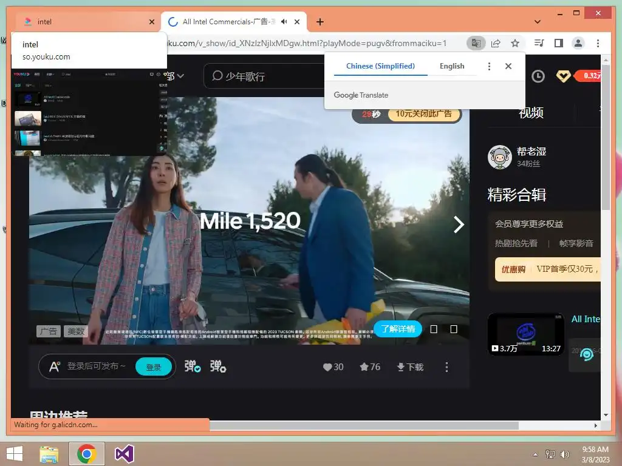Click the address bar URL
Image resolution: width=622 pixels, height=466 pixels.
306,43
